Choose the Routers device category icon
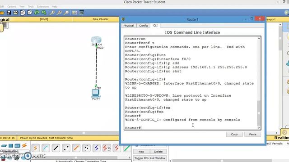The height and width of the screenshot is (162, 289). [4, 146]
